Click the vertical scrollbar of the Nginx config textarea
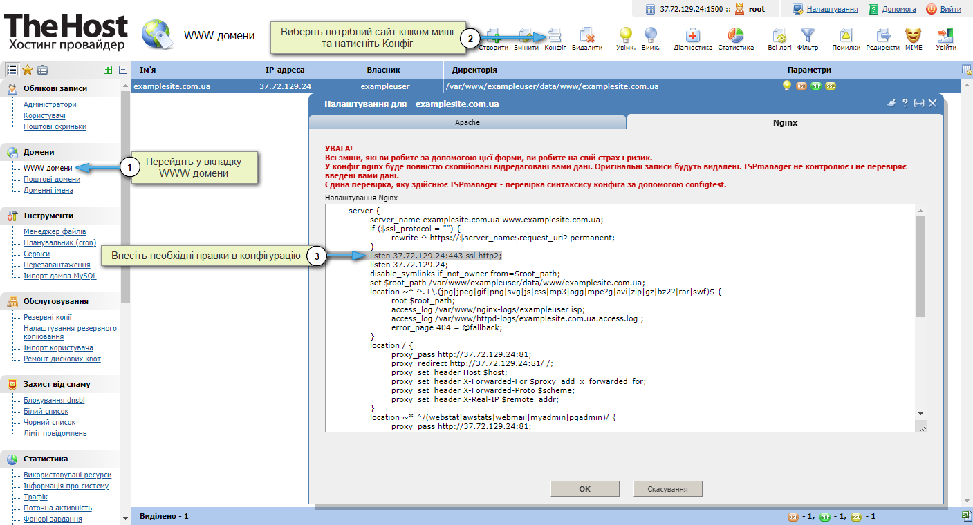This screenshot has width=973, height=525. coord(920,266)
